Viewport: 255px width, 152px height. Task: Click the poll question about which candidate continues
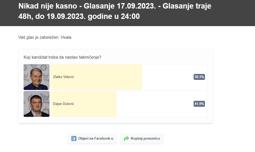(x=62, y=57)
